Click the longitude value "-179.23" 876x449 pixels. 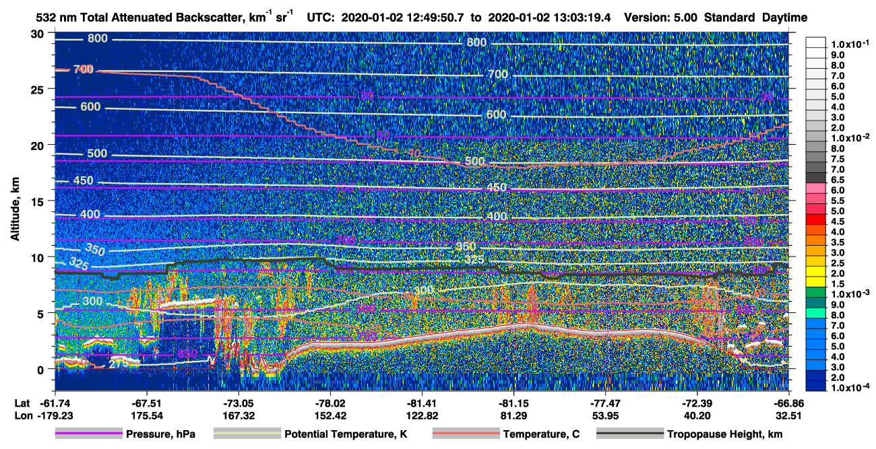(x=54, y=416)
